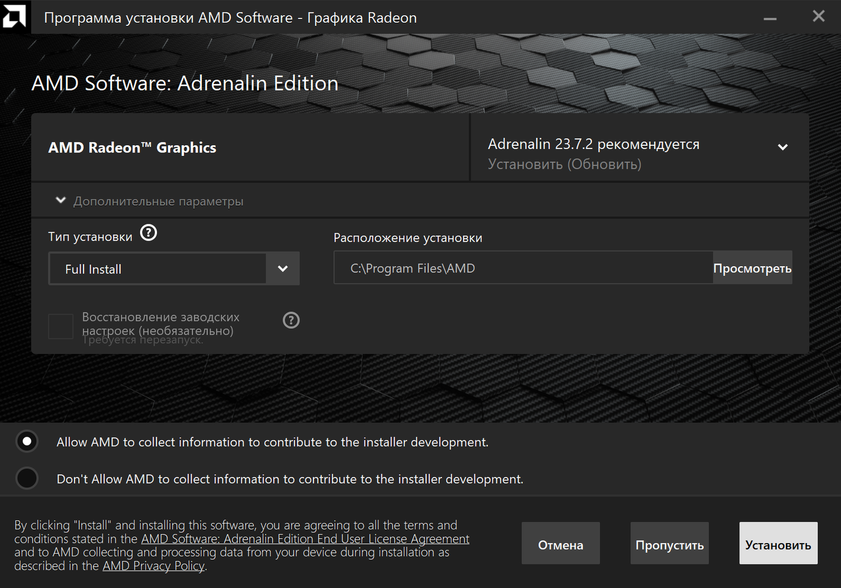
Task: Open the Full Install type dropdown
Action: (x=283, y=268)
